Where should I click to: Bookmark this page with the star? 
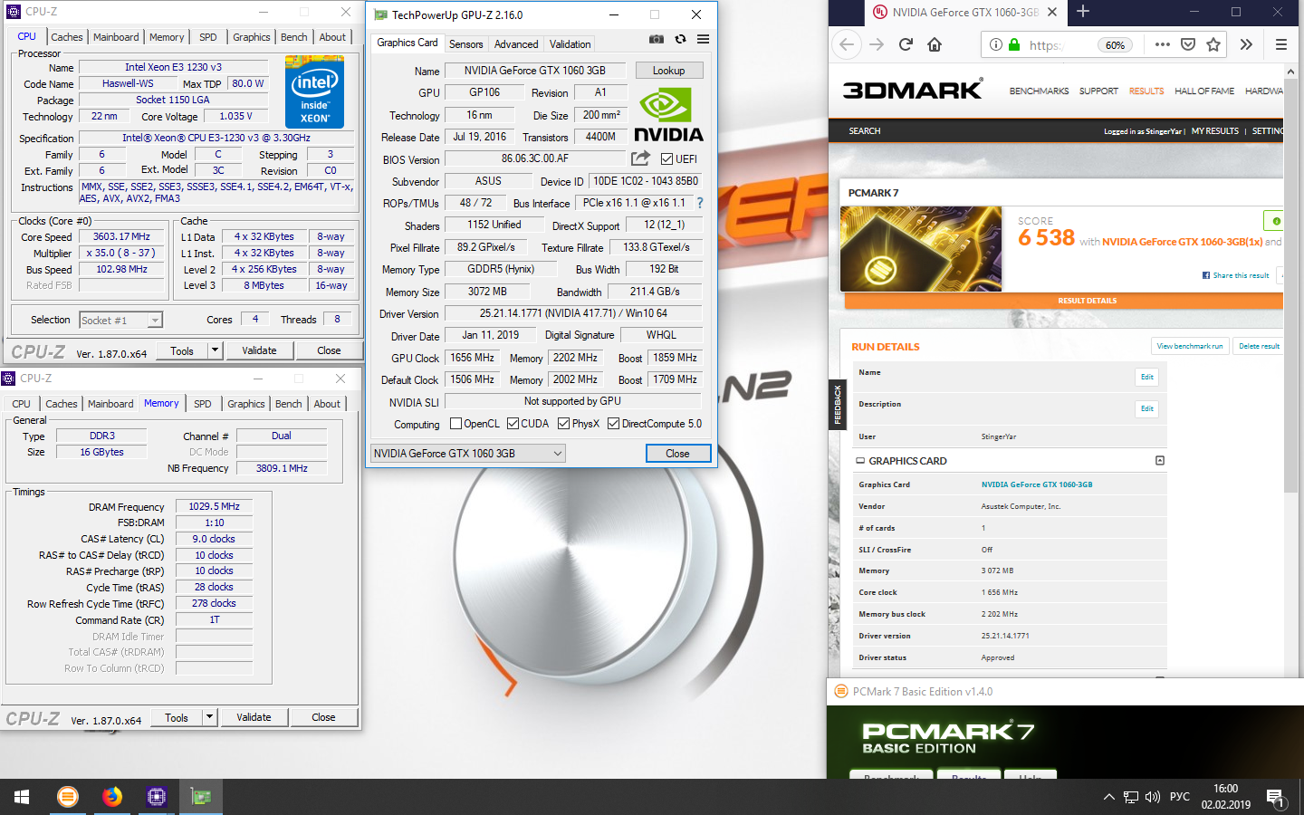(1213, 44)
